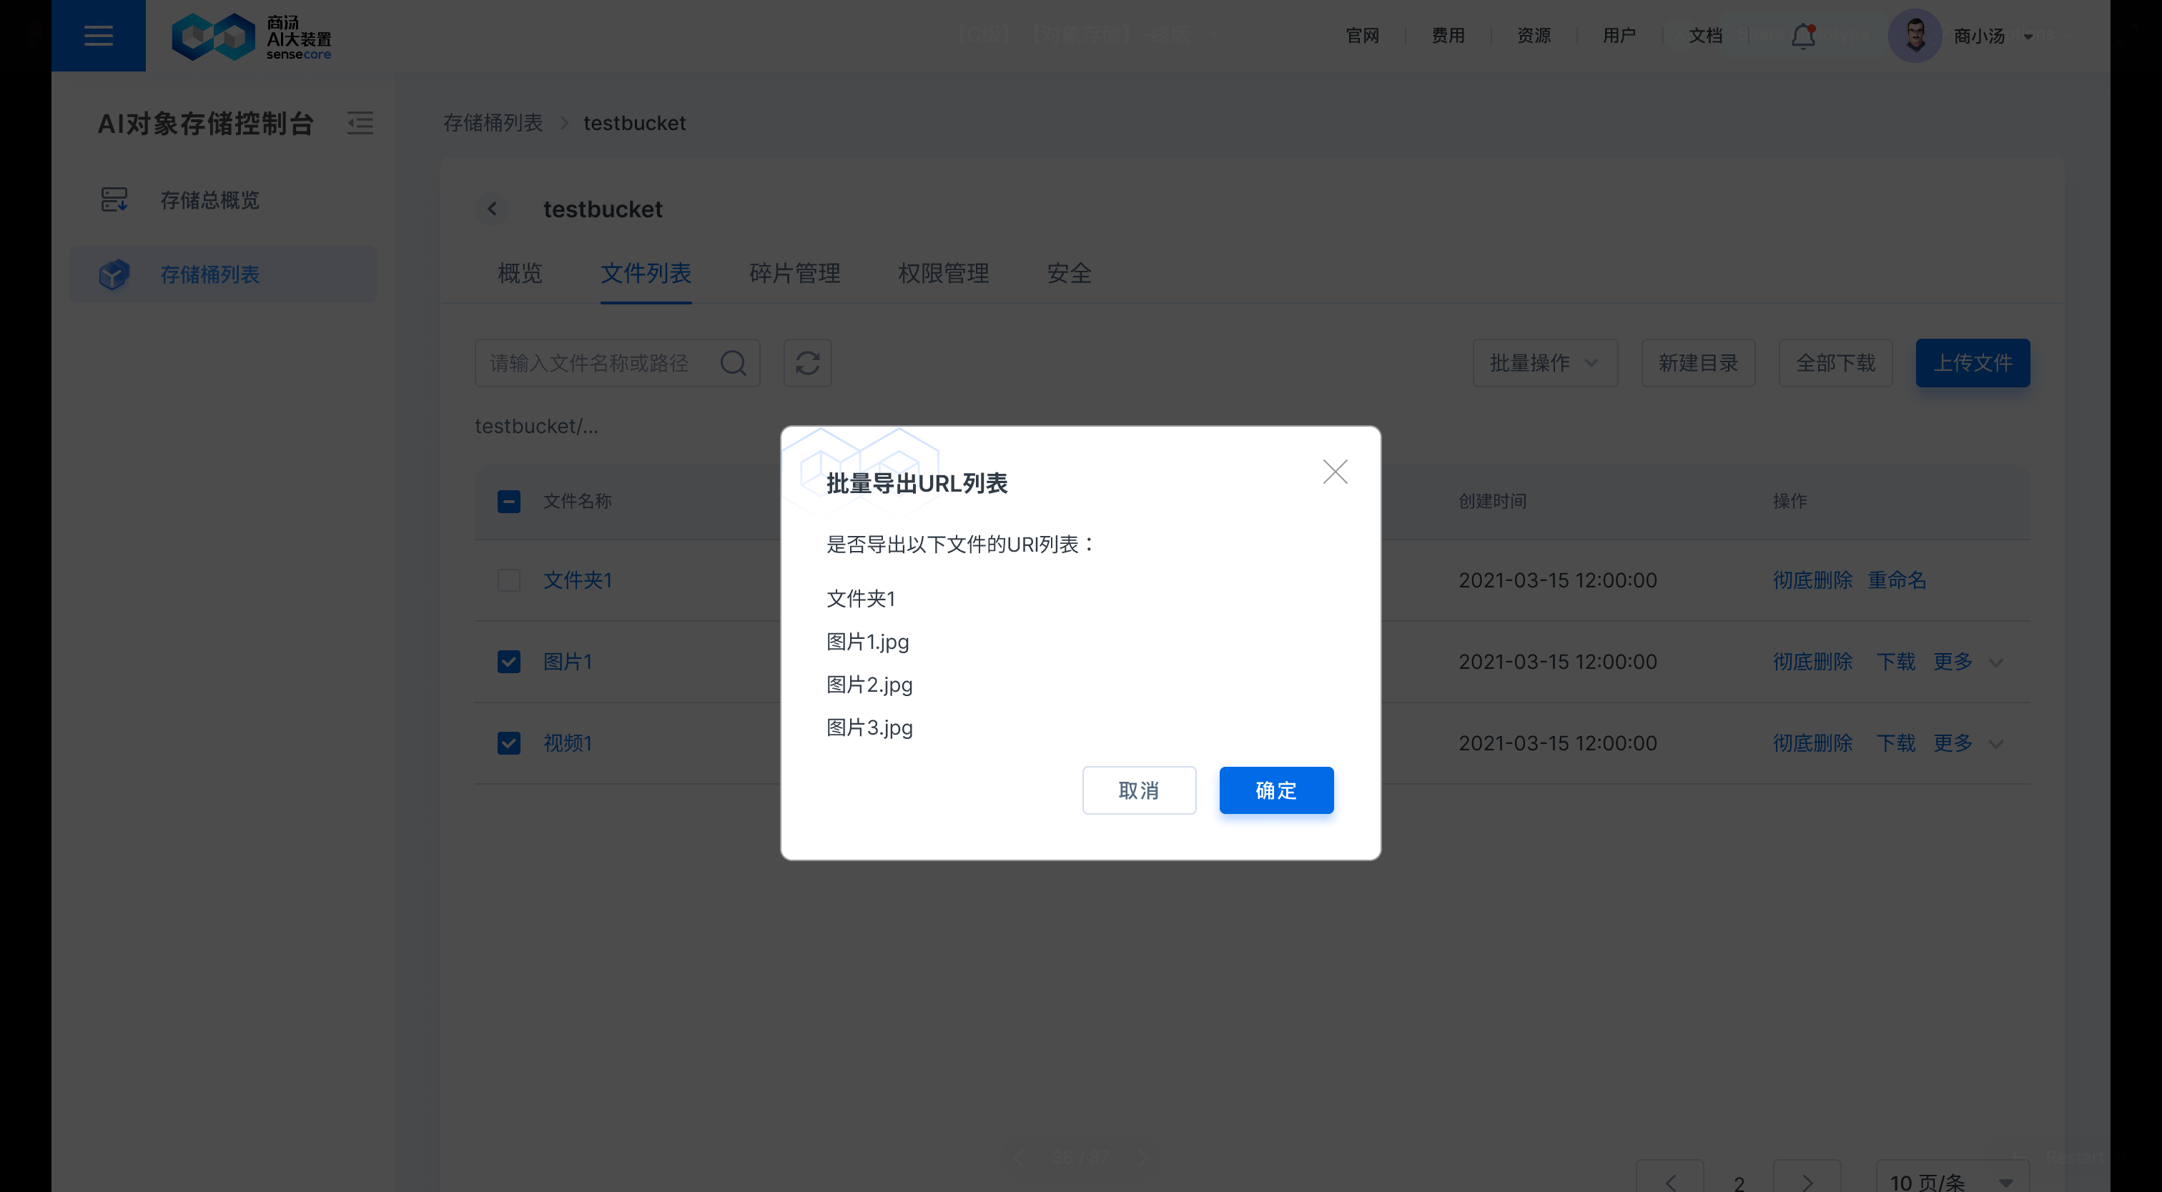Screen dimensions: 2162x1192
Task: Check the 文件夹1 checkbox
Action: click(x=508, y=580)
